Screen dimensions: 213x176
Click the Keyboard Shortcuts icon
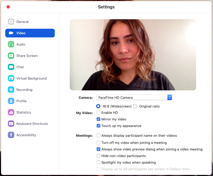point(11,124)
